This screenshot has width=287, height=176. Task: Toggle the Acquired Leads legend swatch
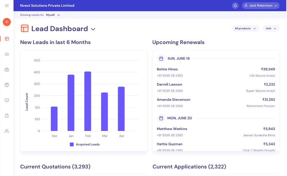click(x=72, y=144)
